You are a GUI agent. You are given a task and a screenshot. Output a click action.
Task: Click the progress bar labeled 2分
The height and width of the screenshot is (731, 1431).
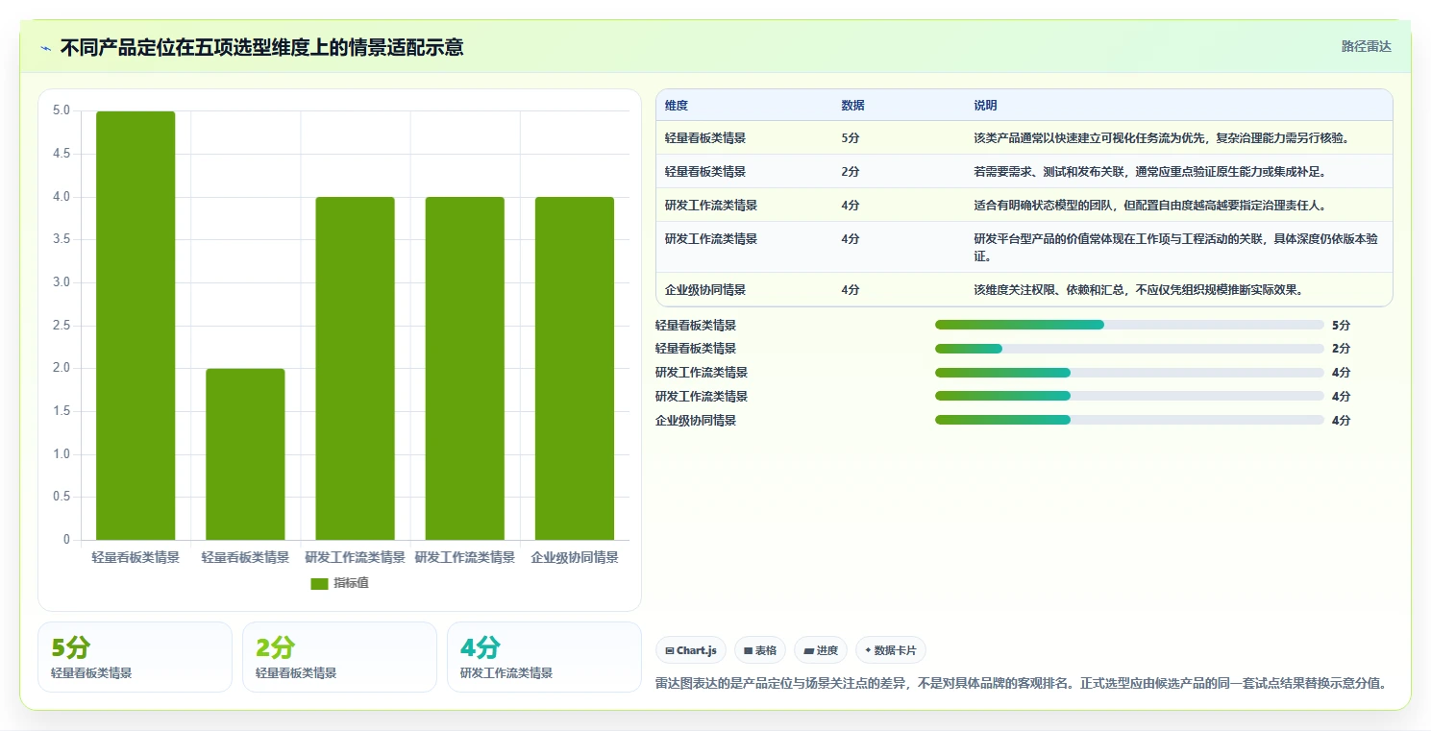pyautogui.click(x=1129, y=348)
